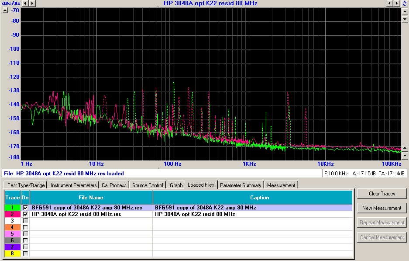Viewport: 409px width, 261px height.
Task: Enable the On checkbox for trace 4
Action: (25, 227)
